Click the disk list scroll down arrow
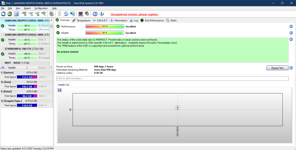Viewport: 296px width, 150px height. coord(51,67)
